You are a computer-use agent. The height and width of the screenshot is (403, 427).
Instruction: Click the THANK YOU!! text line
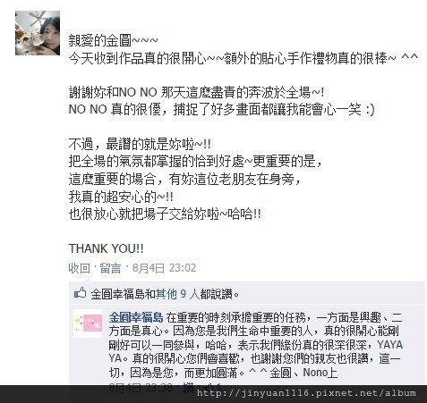pyautogui.click(x=106, y=248)
